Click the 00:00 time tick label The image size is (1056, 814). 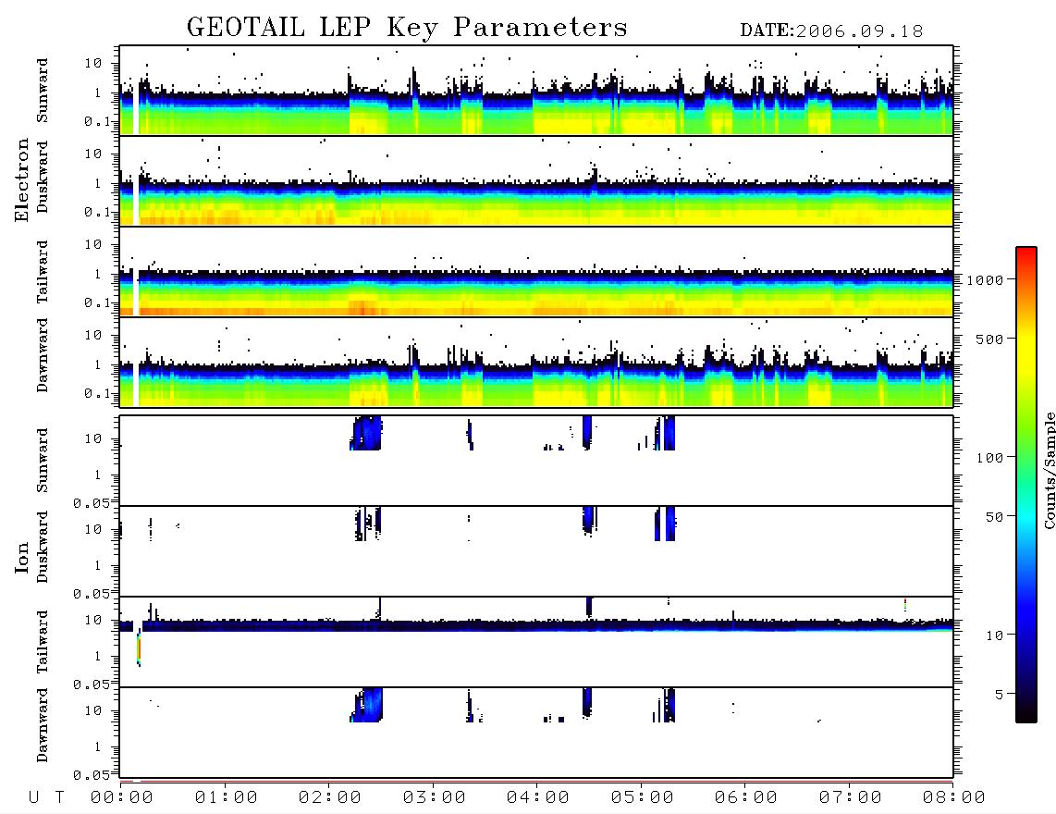pyautogui.click(x=122, y=798)
